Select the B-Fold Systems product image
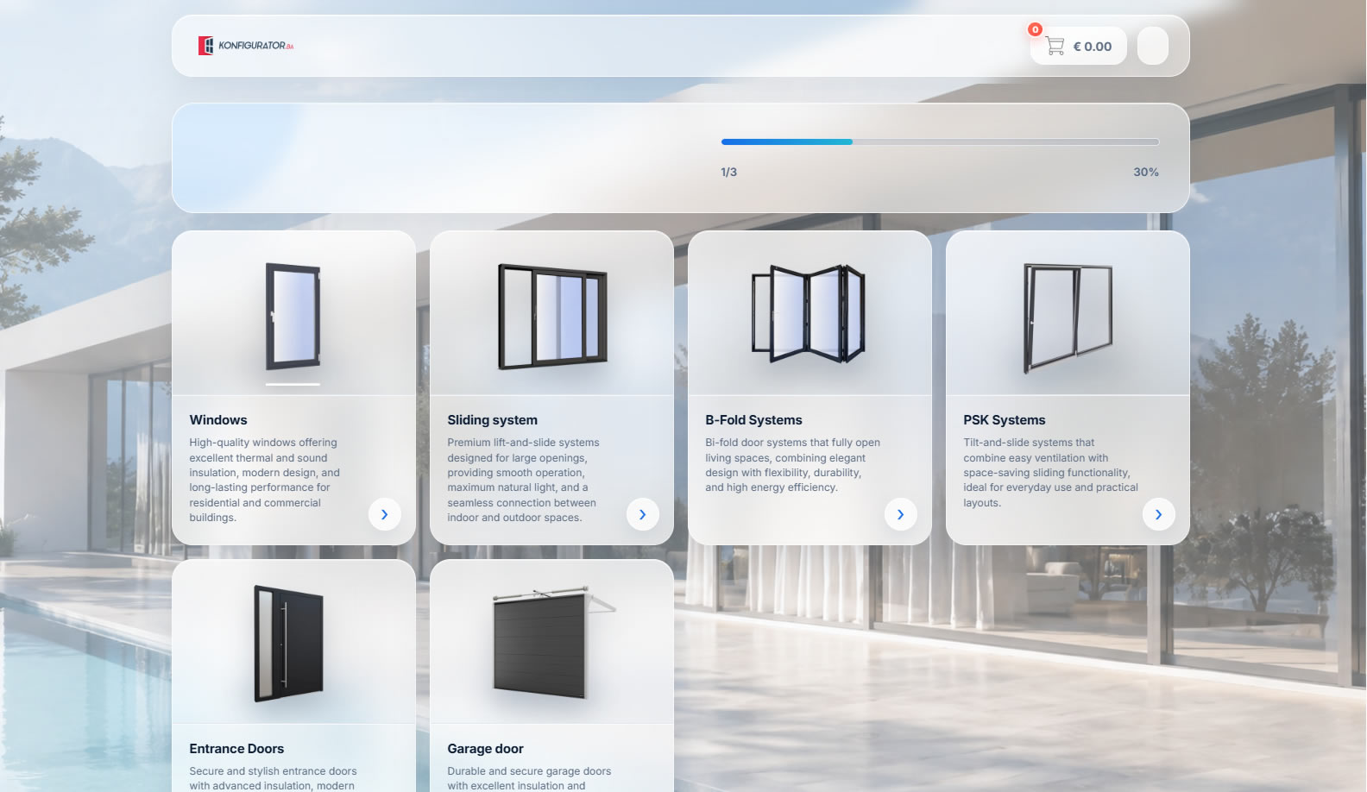Screen dimensions: 1367x792 point(809,313)
